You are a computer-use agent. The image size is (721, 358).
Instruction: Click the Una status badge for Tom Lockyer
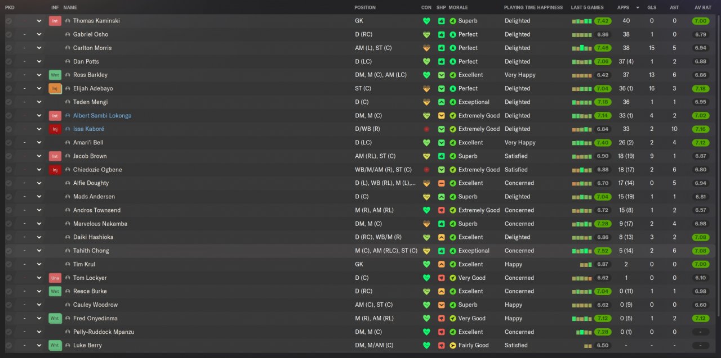click(55, 278)
